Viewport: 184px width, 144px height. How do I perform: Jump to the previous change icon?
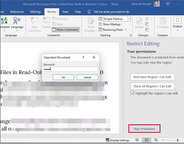[147, 24]
